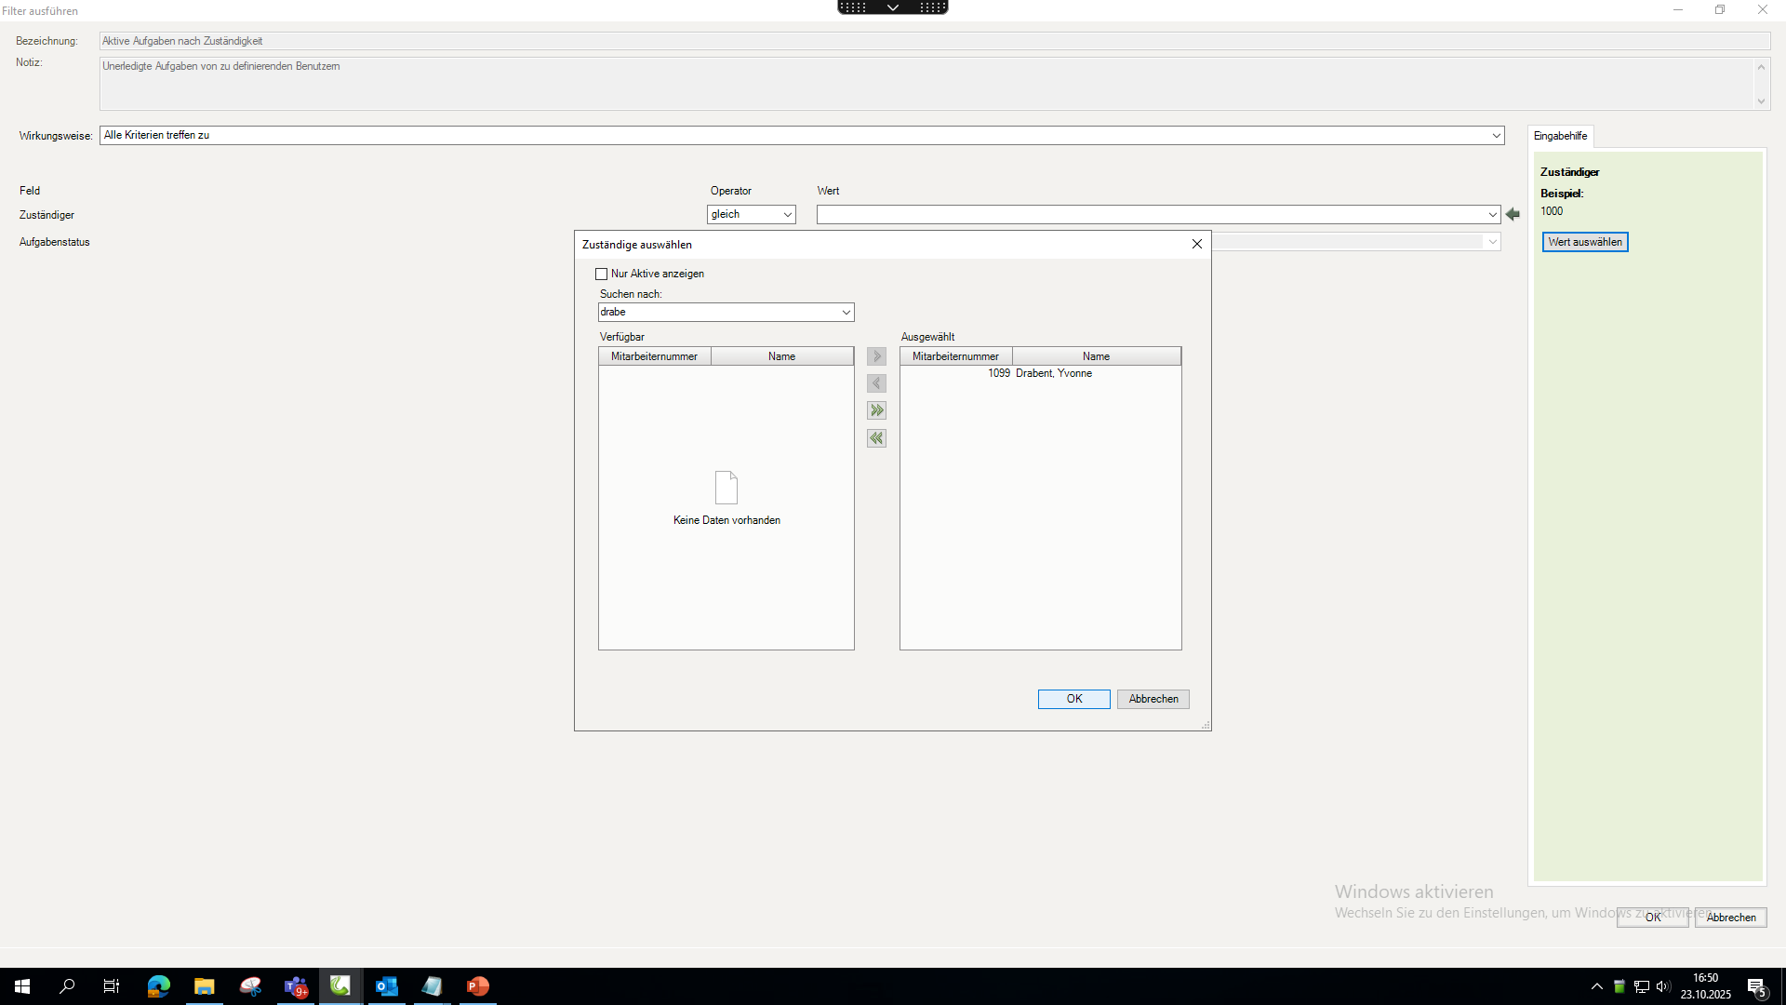Click the remove-all double left arrow
Image resolution: width=1786 pixels, height=1005 pixels.
pyautogui.click(x=876, y=438)
